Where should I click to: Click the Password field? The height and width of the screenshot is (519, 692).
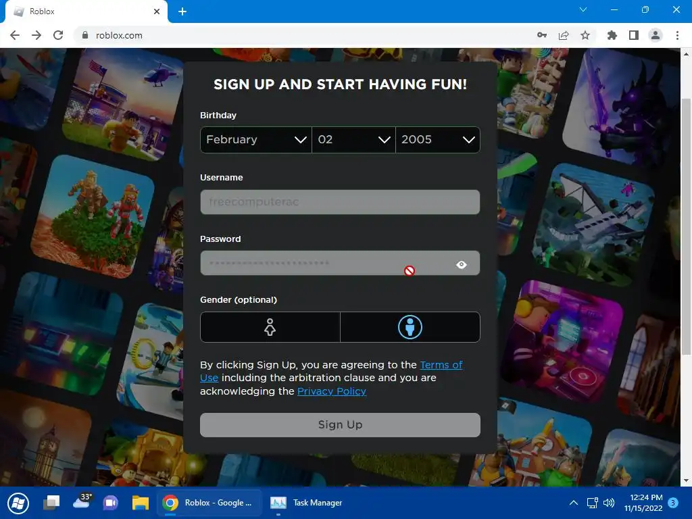click(340, 264)
